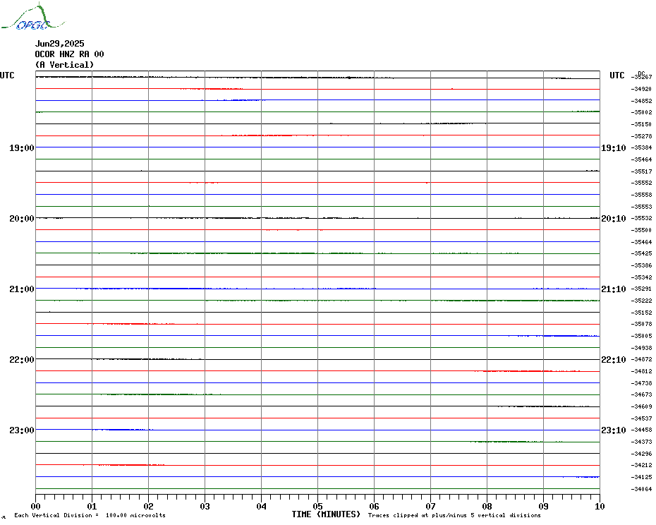Click the '(A Vertical)' component label

pyautogui.click(x=64, y=65)
